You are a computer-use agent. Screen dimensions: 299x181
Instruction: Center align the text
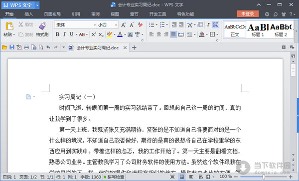click(158, 34)
